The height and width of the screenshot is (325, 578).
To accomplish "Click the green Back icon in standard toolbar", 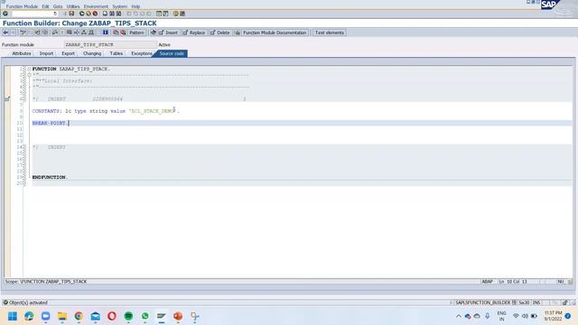I will click(x=82, y=14).
